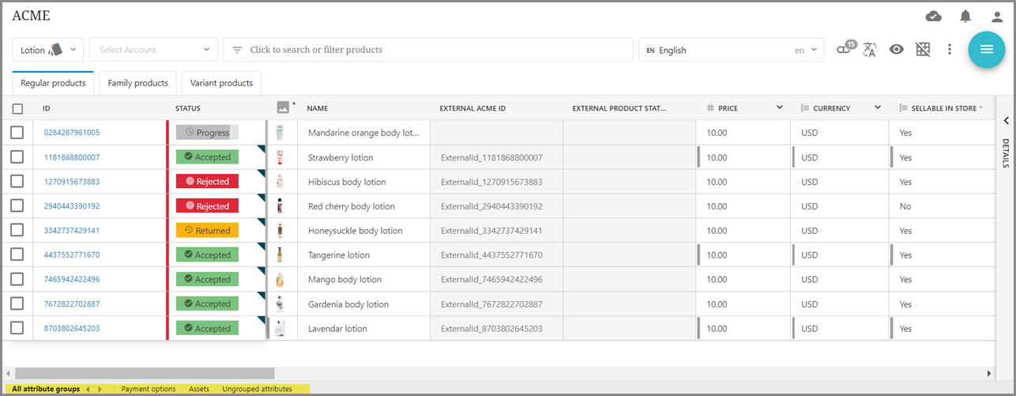This screenshot has height=396, width=1016.
Task: Toggle the eye visibility icon
Action: (896, 50)
